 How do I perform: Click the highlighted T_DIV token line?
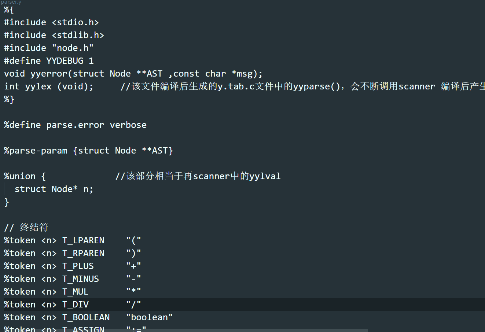coord(76,305)
